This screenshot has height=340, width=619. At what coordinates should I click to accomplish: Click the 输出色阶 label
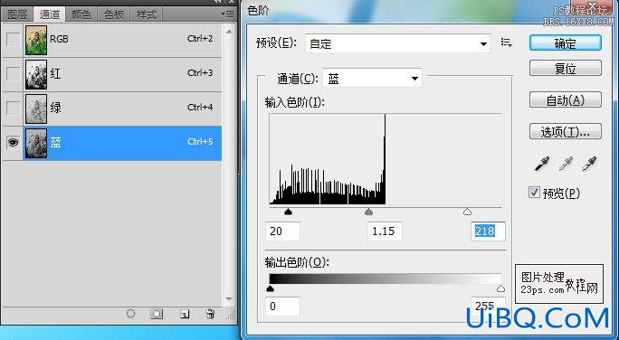point(297,262)
